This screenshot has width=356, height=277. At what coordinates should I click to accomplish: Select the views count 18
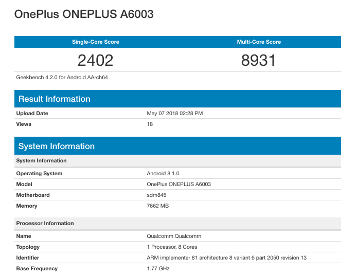click(150, 124)
